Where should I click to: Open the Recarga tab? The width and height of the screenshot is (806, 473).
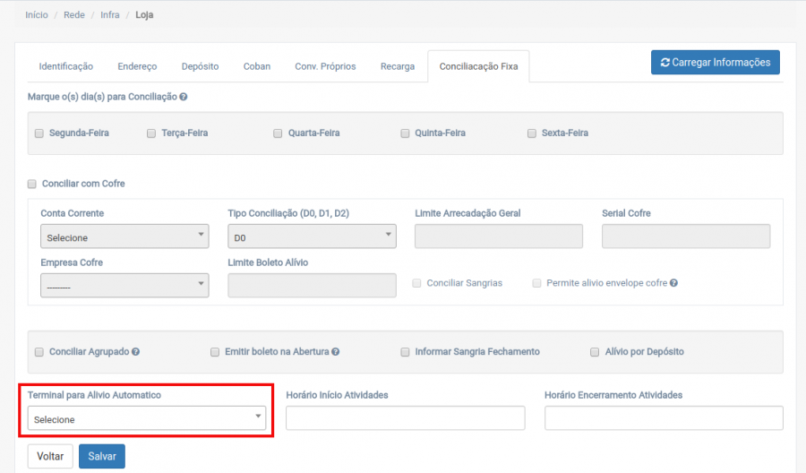397,66
